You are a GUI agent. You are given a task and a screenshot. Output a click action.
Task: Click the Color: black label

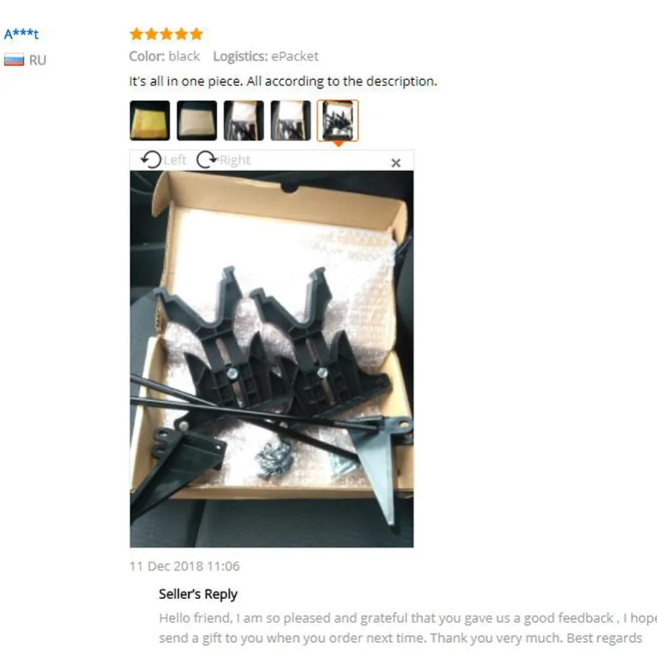164,56
